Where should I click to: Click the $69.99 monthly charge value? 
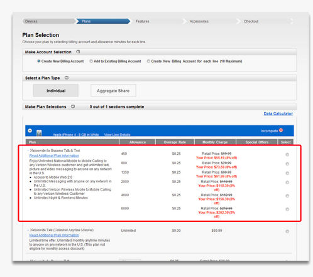[217, 231]
